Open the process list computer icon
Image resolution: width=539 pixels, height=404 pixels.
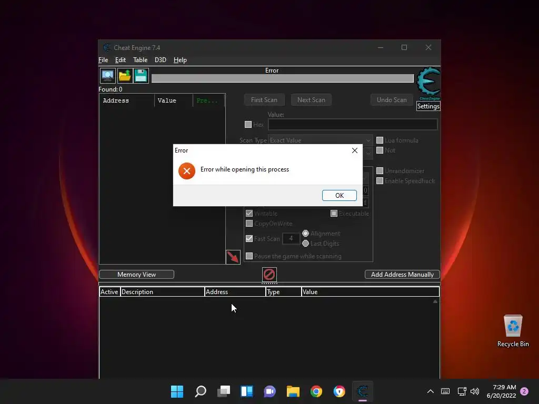pos(107,76)
